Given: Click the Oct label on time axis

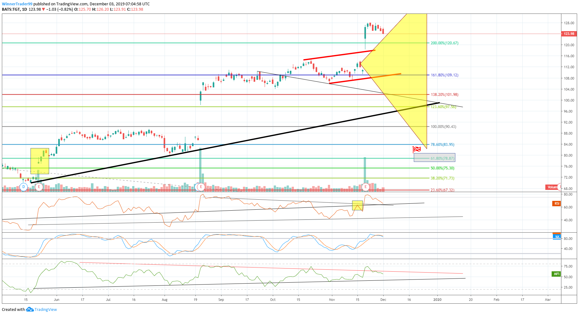Looking at the screenshot, I should tap(273, 300).
